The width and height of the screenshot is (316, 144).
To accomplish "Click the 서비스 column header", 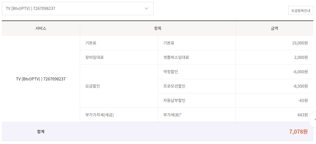I will coord(41,28).
